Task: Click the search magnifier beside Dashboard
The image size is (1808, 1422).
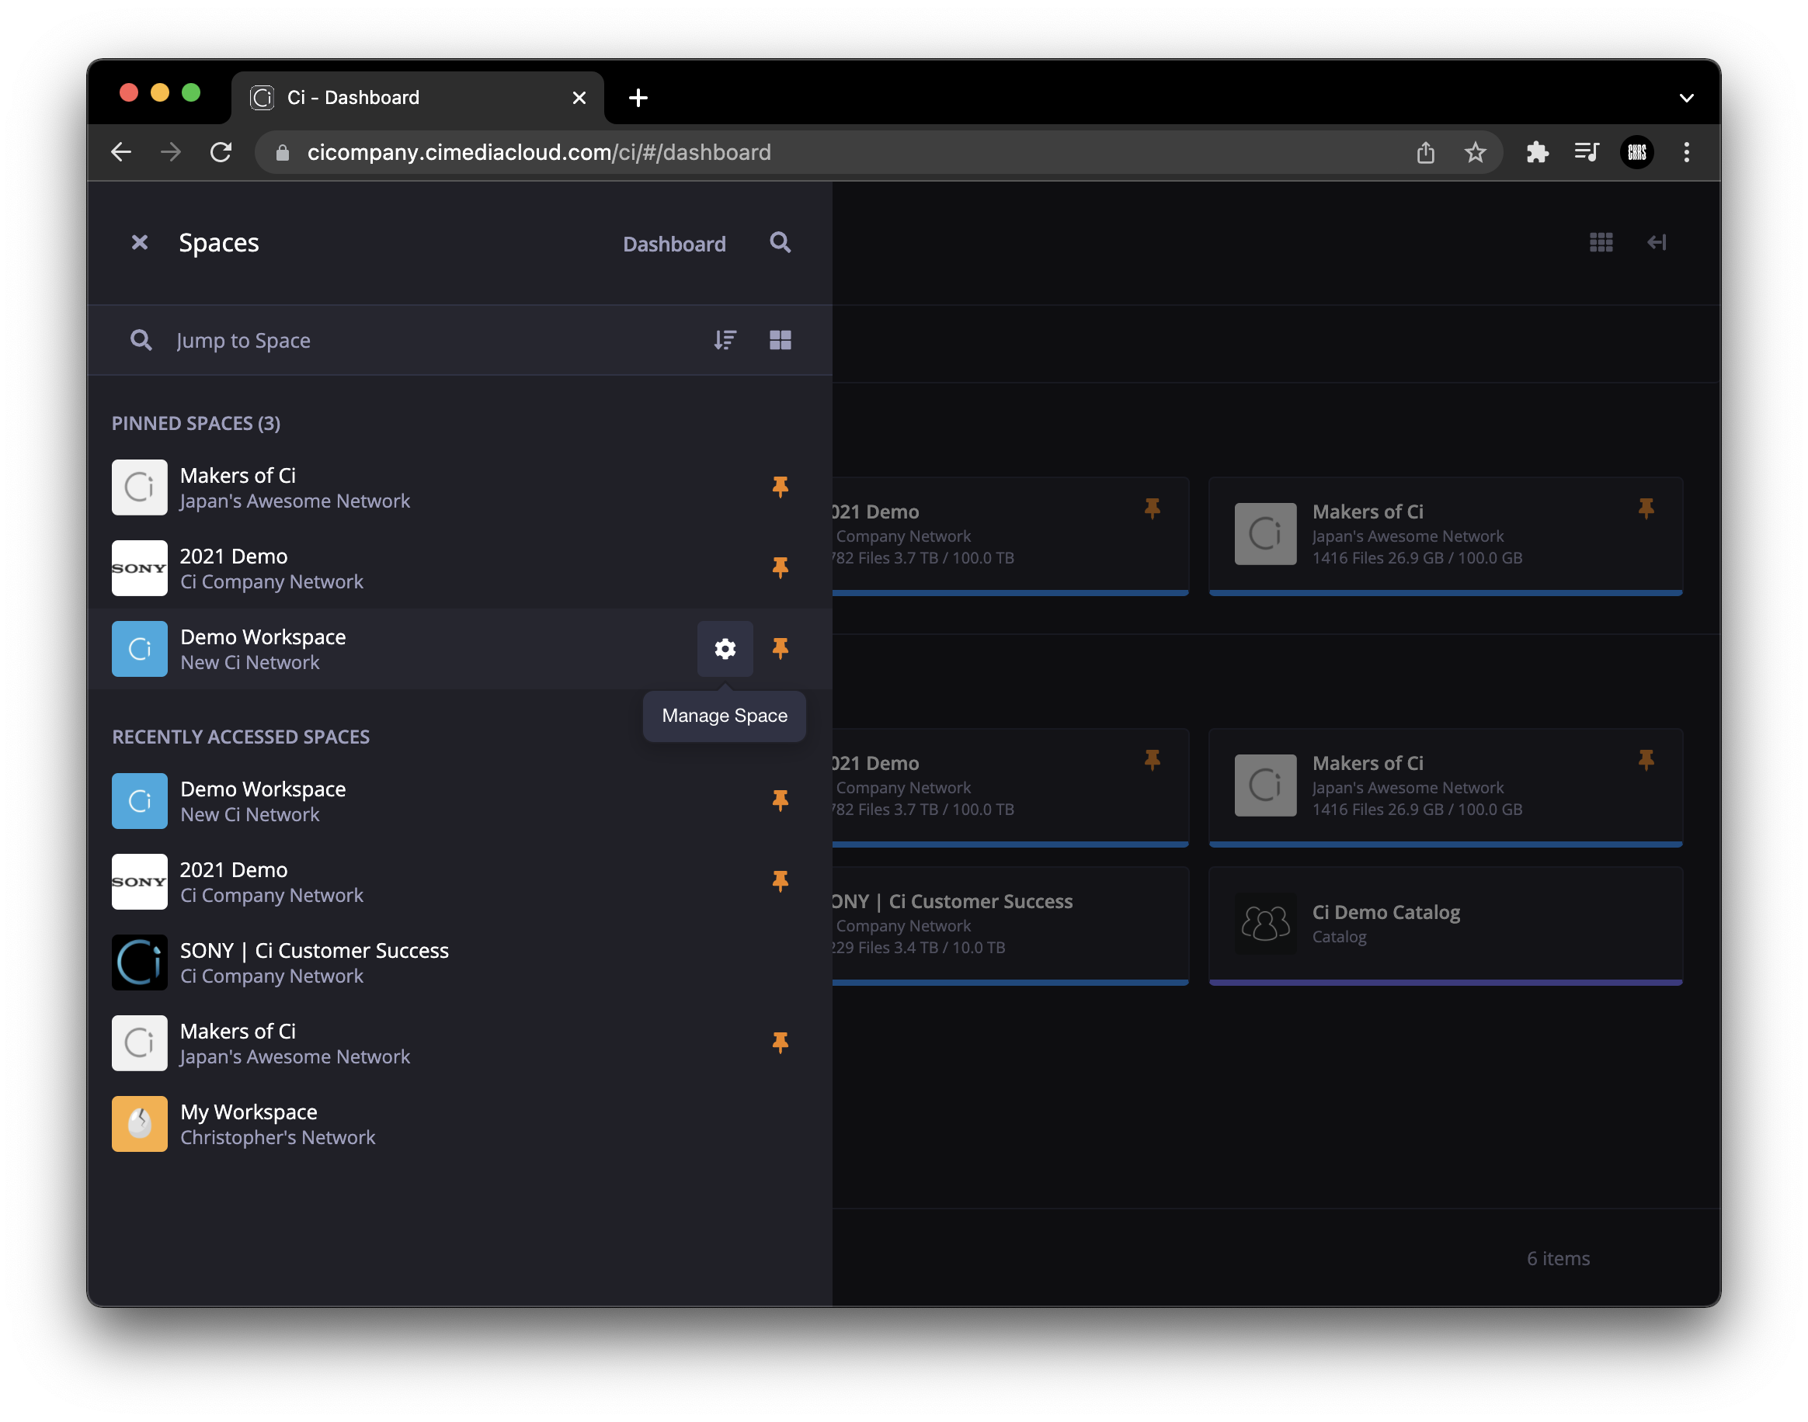Action: (x=780, y=242)
